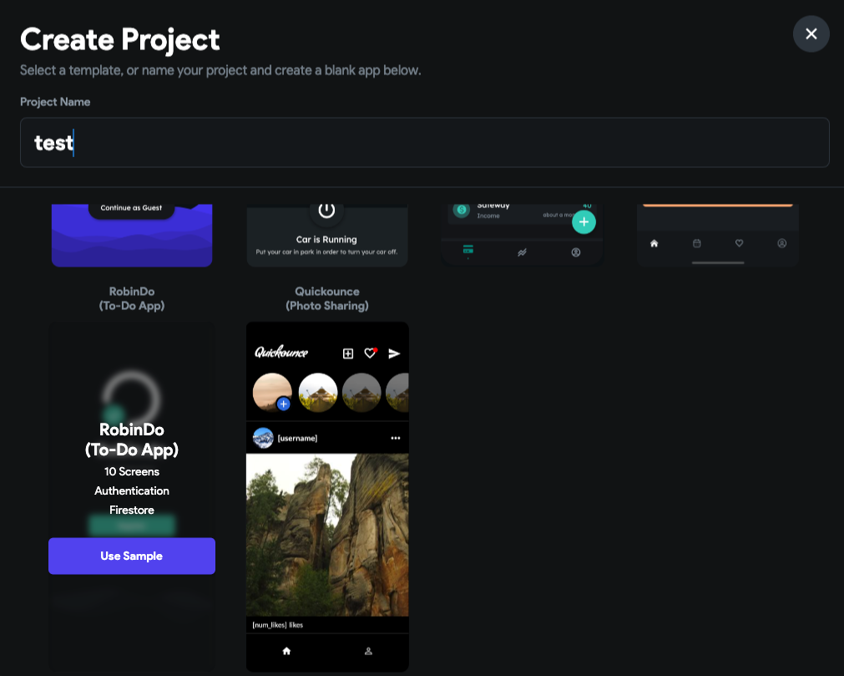Click the three-dot menu on the post
Image resolution: width=844 pixels, height=676 pixels.
(x=396, y=438)
